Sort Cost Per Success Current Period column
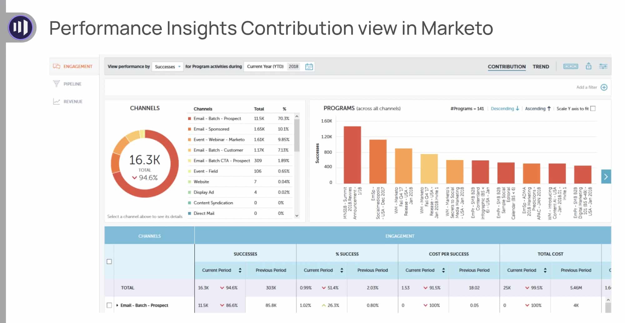 [x=443, y=270]
